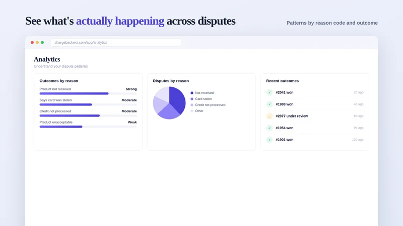Open the '#1954 won' outcome entry
The width and height of the screenshot is (403, 226).
point(315,128)
